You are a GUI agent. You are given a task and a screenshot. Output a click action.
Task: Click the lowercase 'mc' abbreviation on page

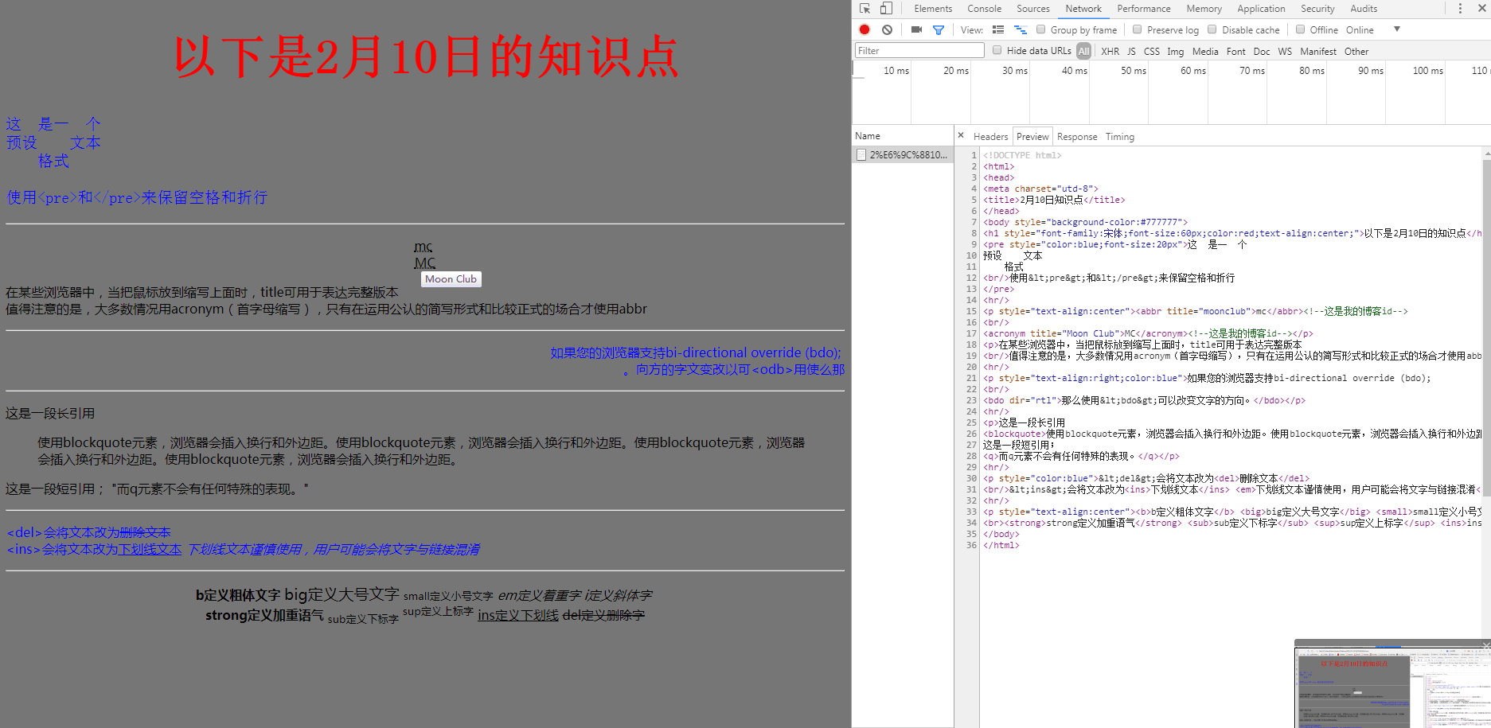423,247
